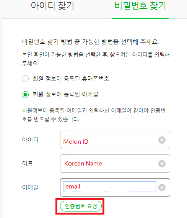Clear the 이름 field with its X icon
Viewport: 187px width, 218px height.
[162, 164]
